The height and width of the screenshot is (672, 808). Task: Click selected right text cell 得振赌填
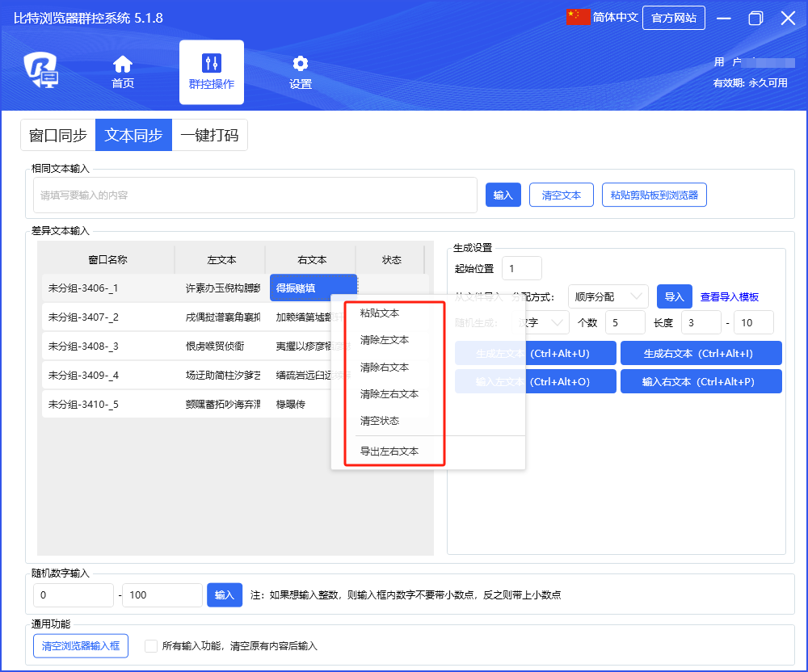(314, 288)
